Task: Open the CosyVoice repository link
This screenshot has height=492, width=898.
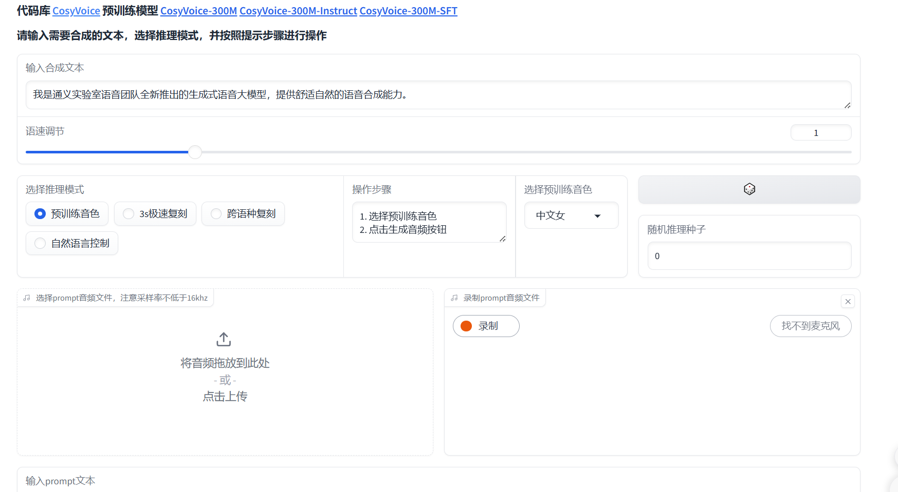Action: [76, 11]
